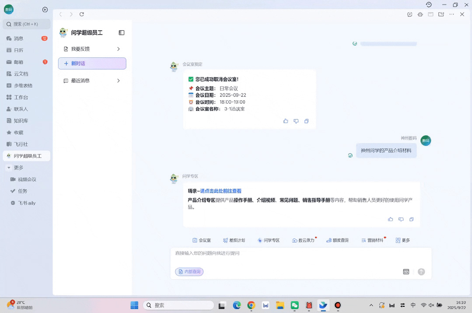Collapse the sidebar panel next to 问学超级员工

pos(122,33)
